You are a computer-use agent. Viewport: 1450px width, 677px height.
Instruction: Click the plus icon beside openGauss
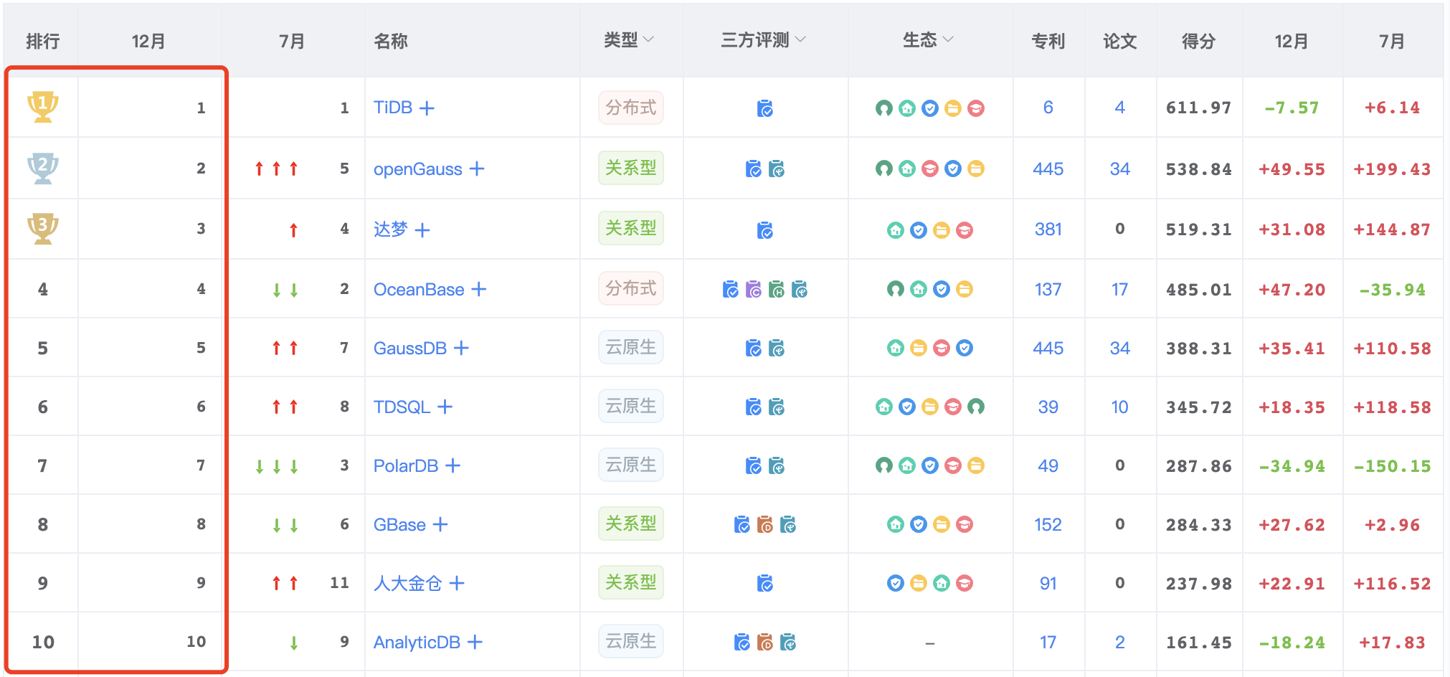coord(477,169)
